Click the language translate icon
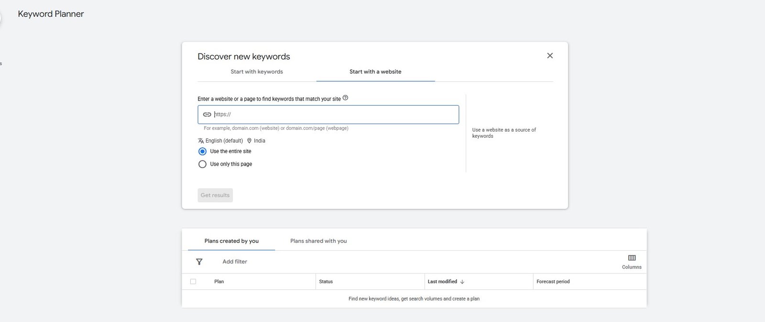Viewport: 765px width, 322px height. (201, 141)
